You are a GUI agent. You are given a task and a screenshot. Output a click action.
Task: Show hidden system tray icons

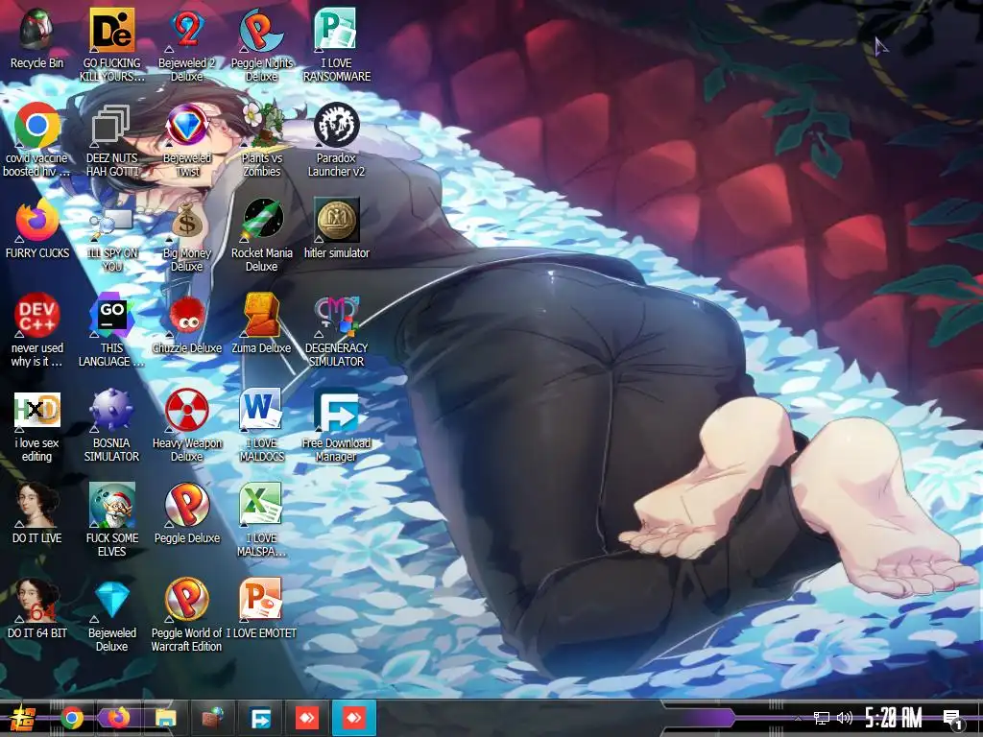click(x=798, y=718)
